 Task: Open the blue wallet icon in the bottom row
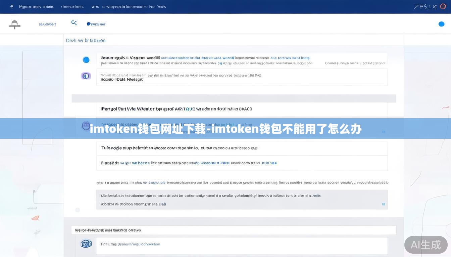(86, 244)
